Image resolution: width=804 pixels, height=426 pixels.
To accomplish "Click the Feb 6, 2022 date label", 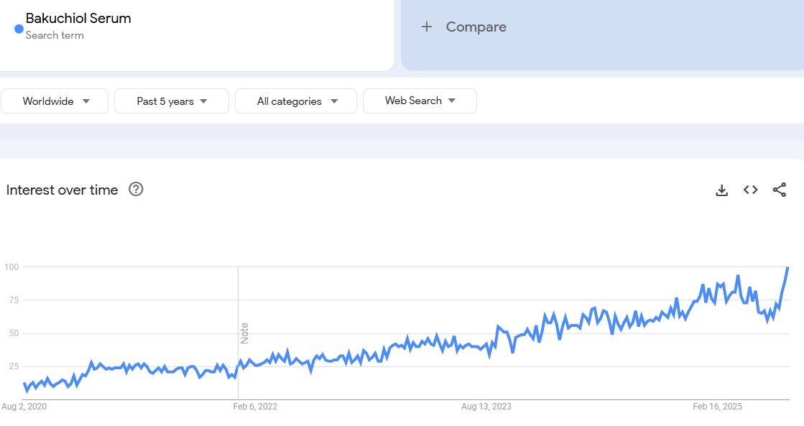I will tap(255, 407).
